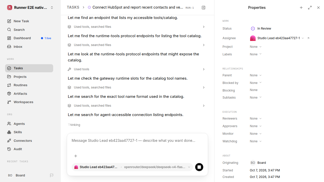Click the flag icon next to Board
324x182 pixels.
(x=52, y=175)
